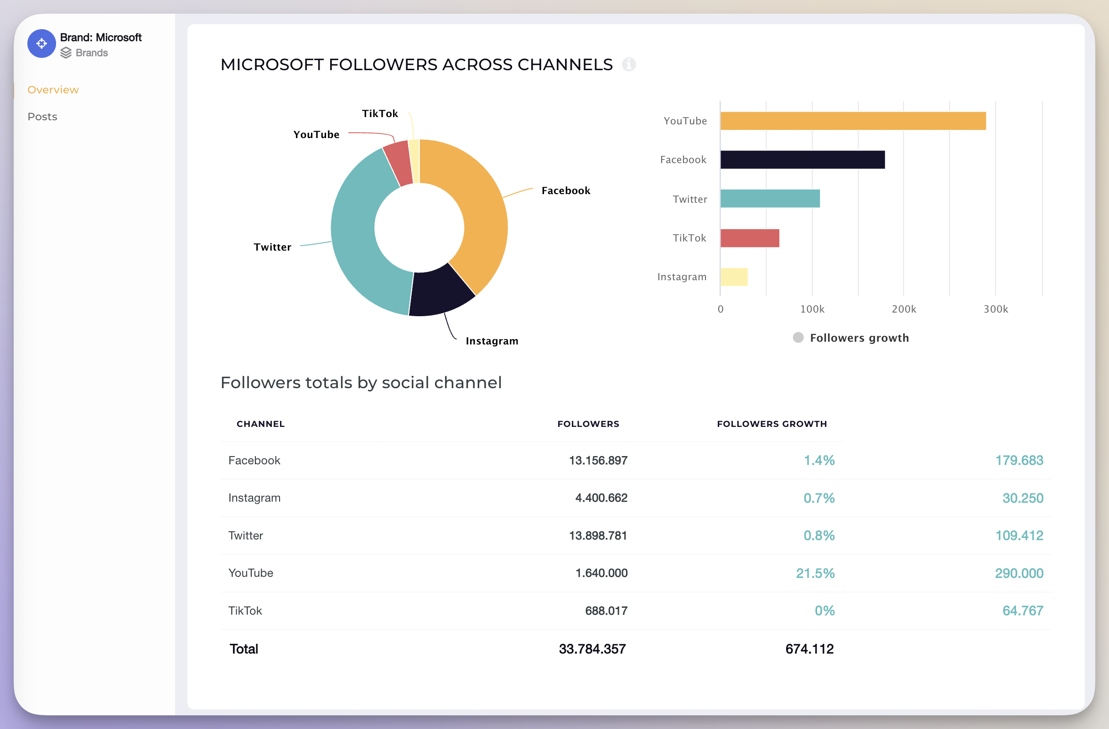Sort by the FOLLOWERS column header
Image resolution: width=1109 pixels, height=729 pixels.
pos(588,424)
